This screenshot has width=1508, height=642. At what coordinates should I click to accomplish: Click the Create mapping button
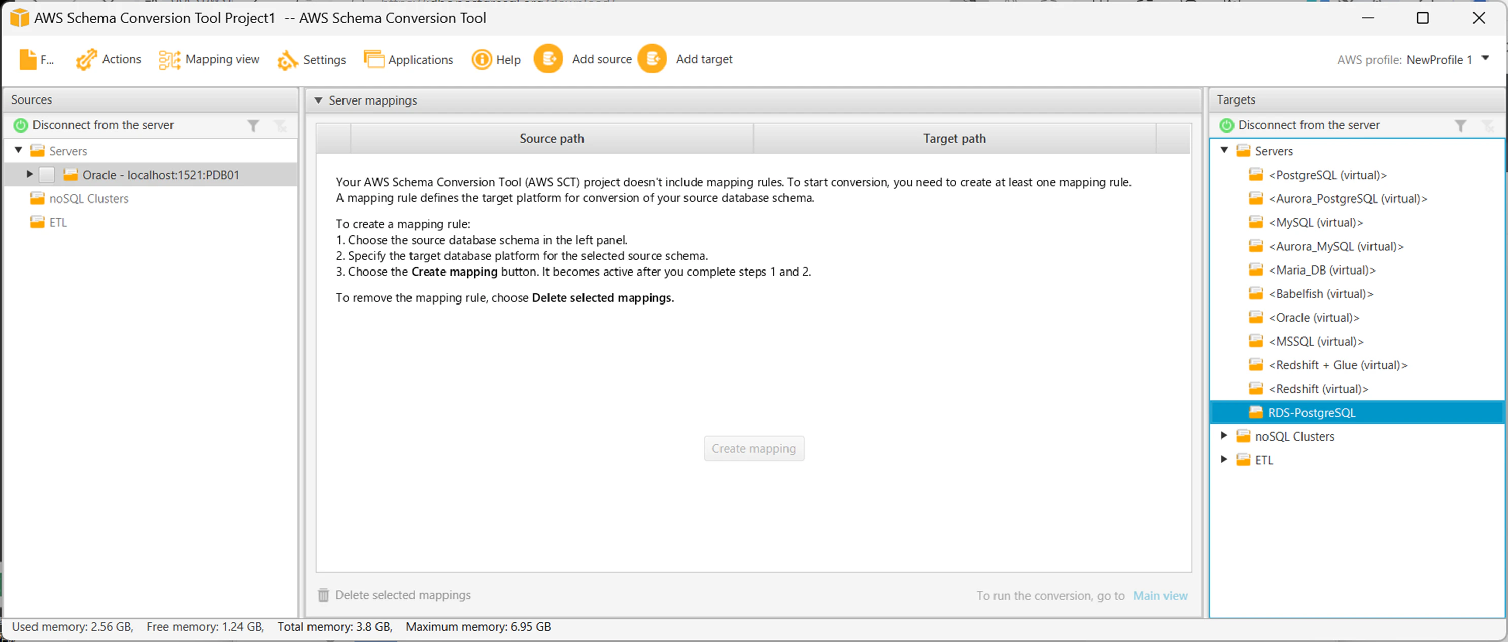tap(753, 448)
